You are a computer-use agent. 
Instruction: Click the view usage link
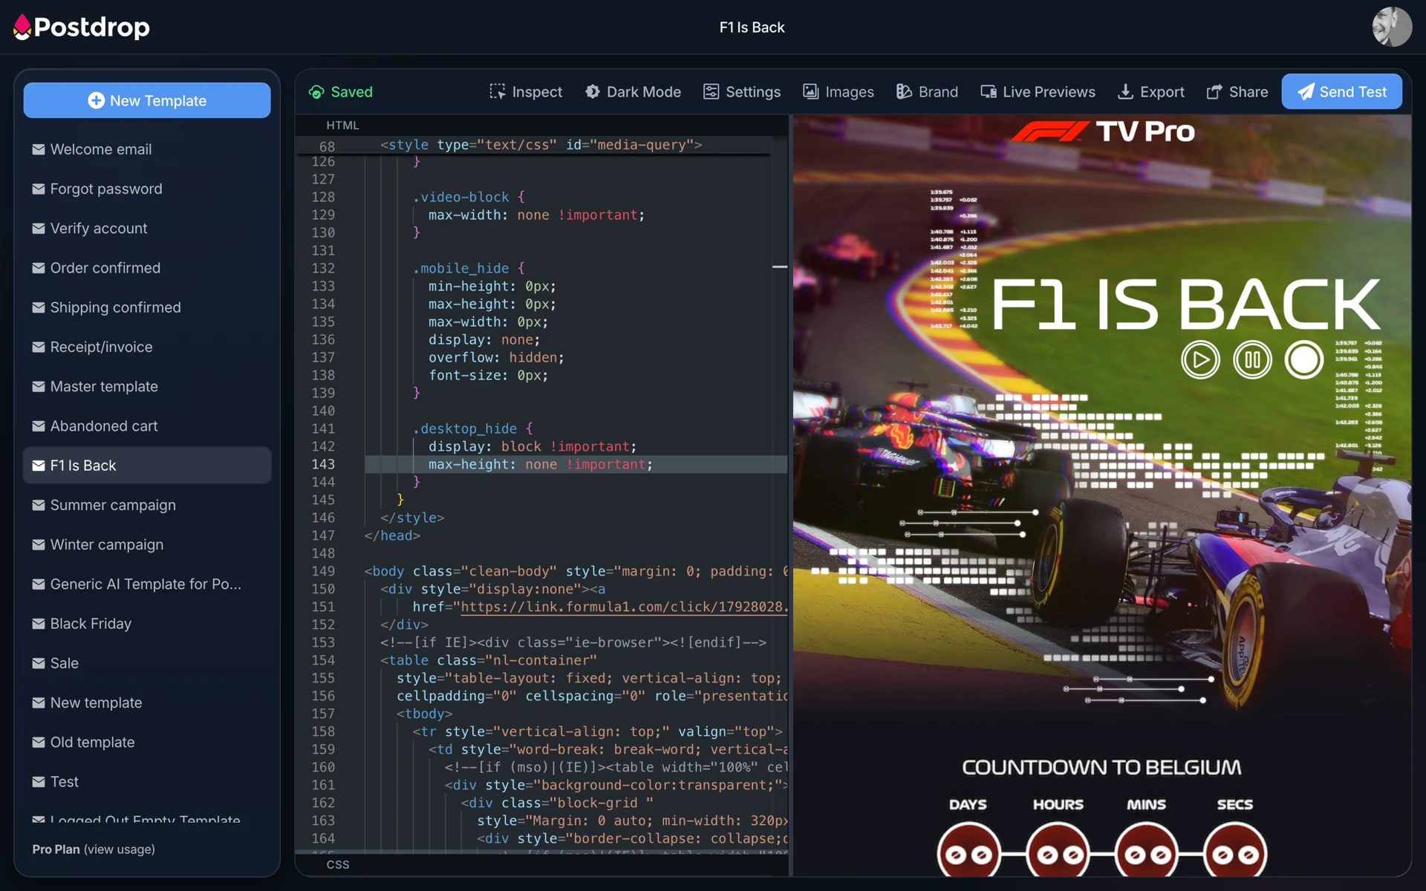point(120,849)
